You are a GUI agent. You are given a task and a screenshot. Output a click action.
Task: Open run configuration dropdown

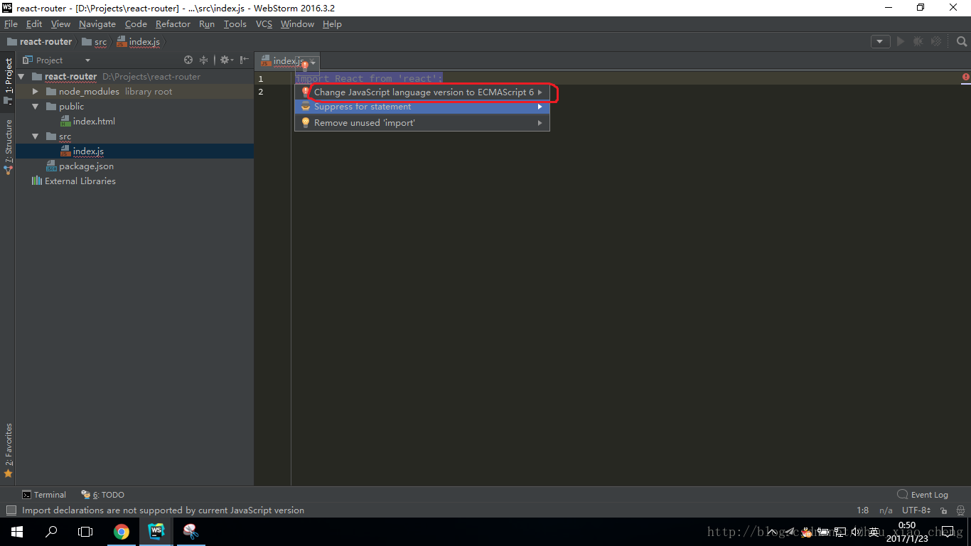coord(881,42)
